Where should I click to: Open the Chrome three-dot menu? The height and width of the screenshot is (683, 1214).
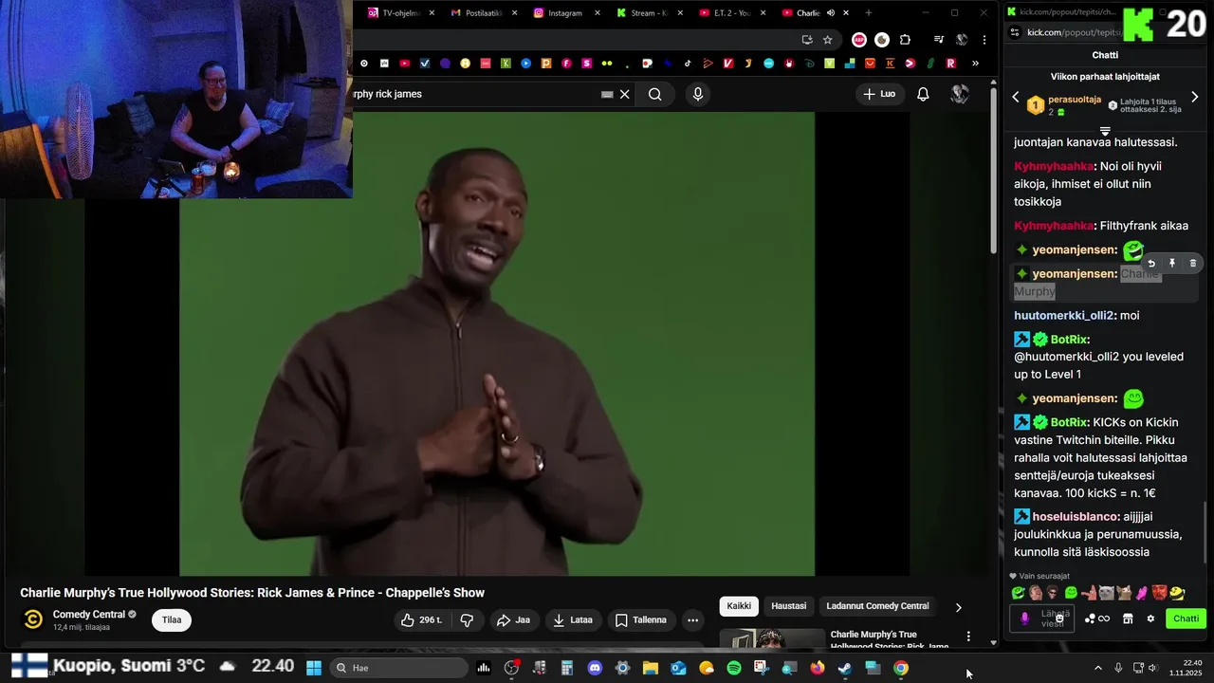(x=984, y=40)
